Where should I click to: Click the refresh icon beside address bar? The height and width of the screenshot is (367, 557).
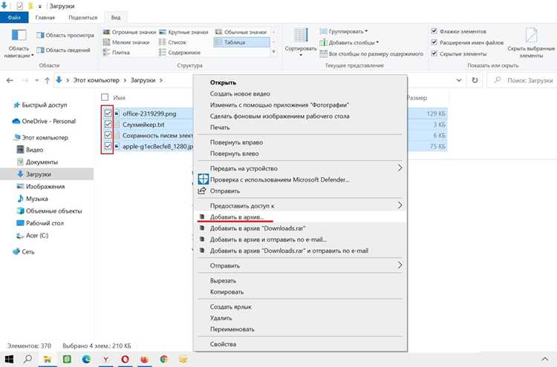click(x=475, y=80)
